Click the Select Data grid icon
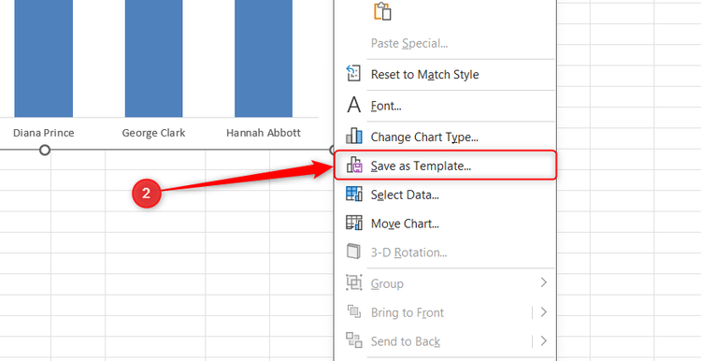The image size is (701, 361). click(x=354, y=195)
